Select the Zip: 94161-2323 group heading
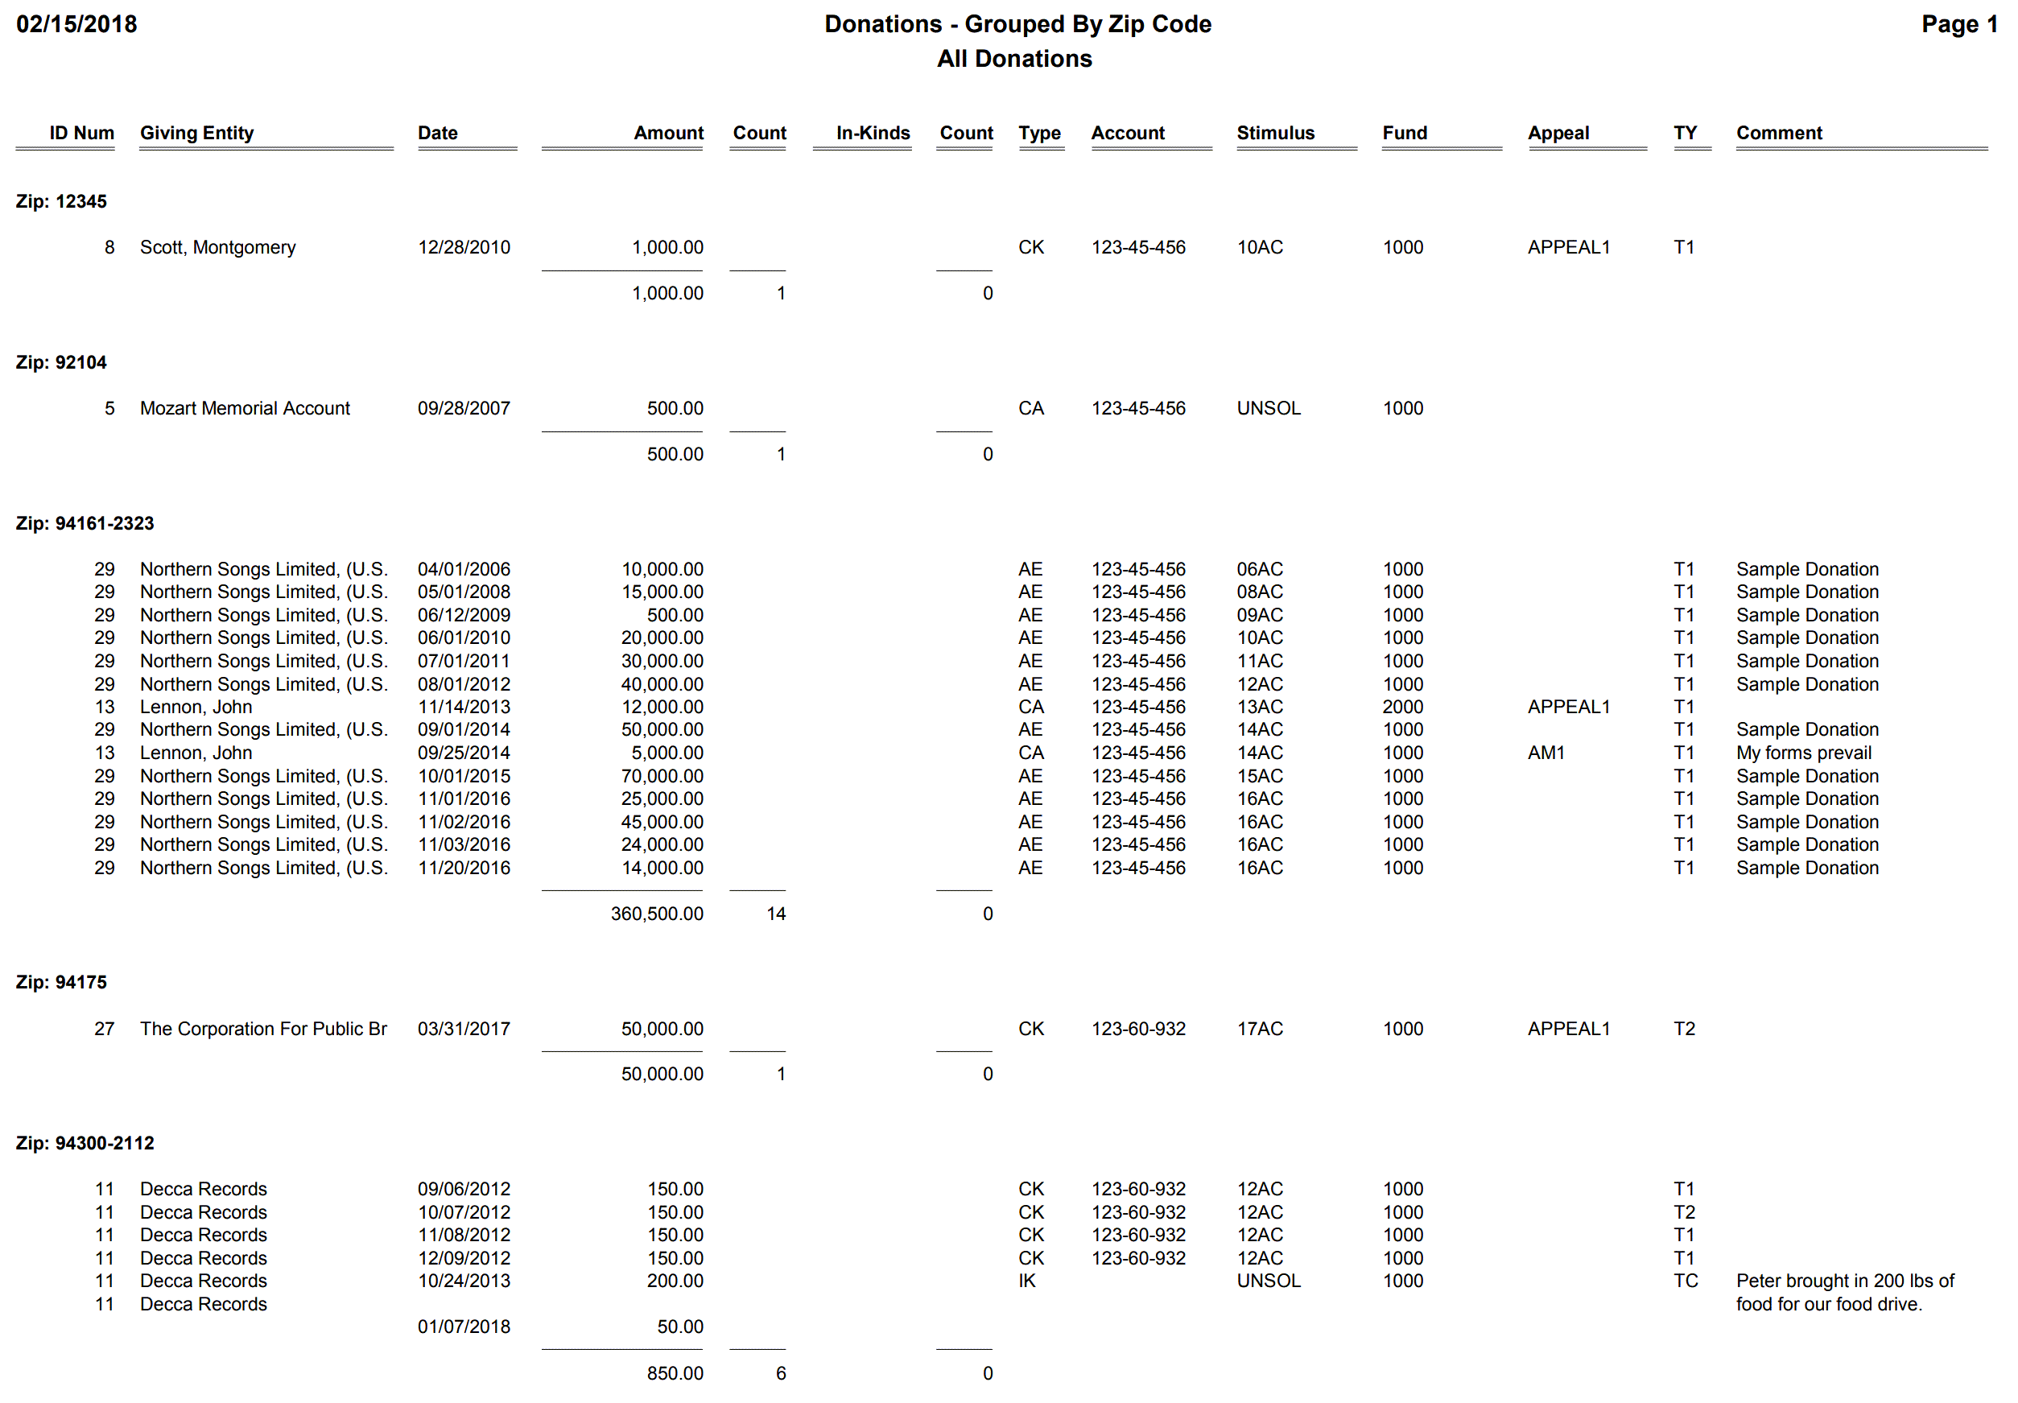 [x=85, y=523]
